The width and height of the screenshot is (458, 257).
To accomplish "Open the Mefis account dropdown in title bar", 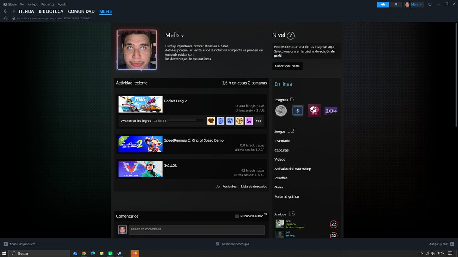I will coord(414,5).
